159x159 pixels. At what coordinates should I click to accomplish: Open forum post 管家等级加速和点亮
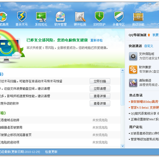point(144,139)
